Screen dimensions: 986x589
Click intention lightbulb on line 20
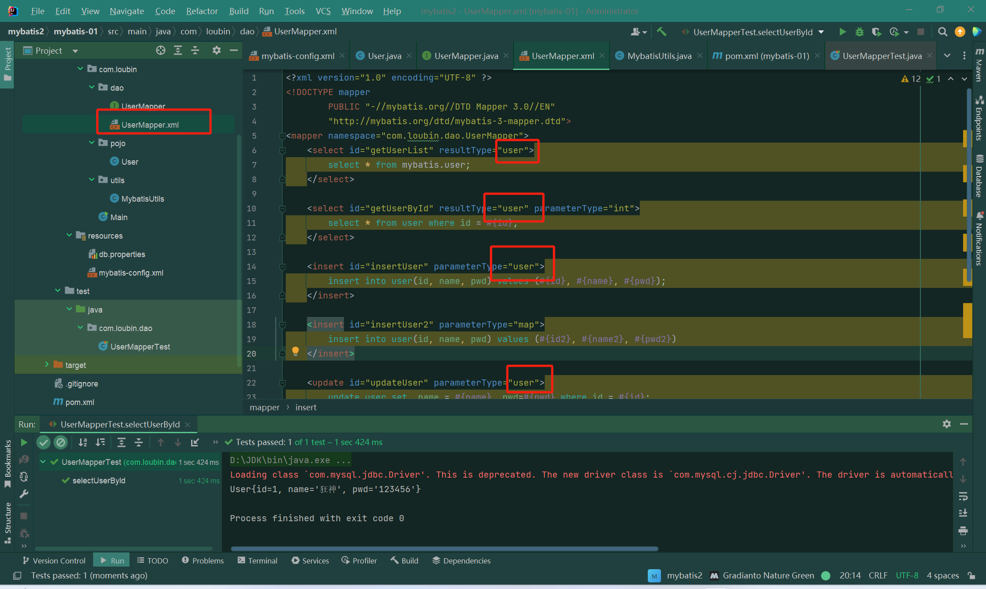click(295, 351)
